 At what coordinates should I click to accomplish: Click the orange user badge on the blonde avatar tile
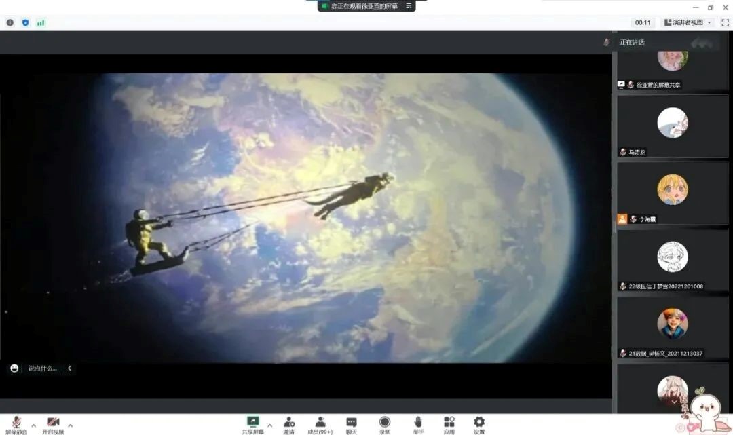tap(622, 219)
